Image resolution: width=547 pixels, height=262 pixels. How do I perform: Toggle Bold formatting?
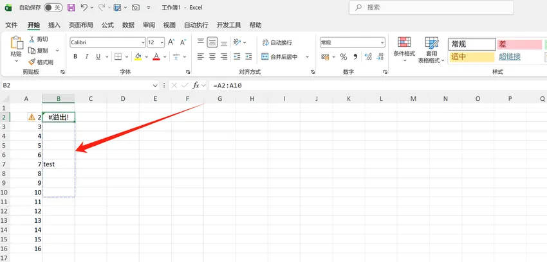(x=75, y=57)
